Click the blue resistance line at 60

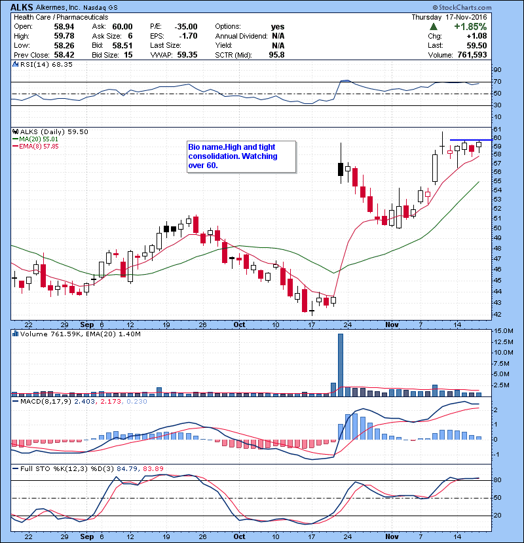470,140
